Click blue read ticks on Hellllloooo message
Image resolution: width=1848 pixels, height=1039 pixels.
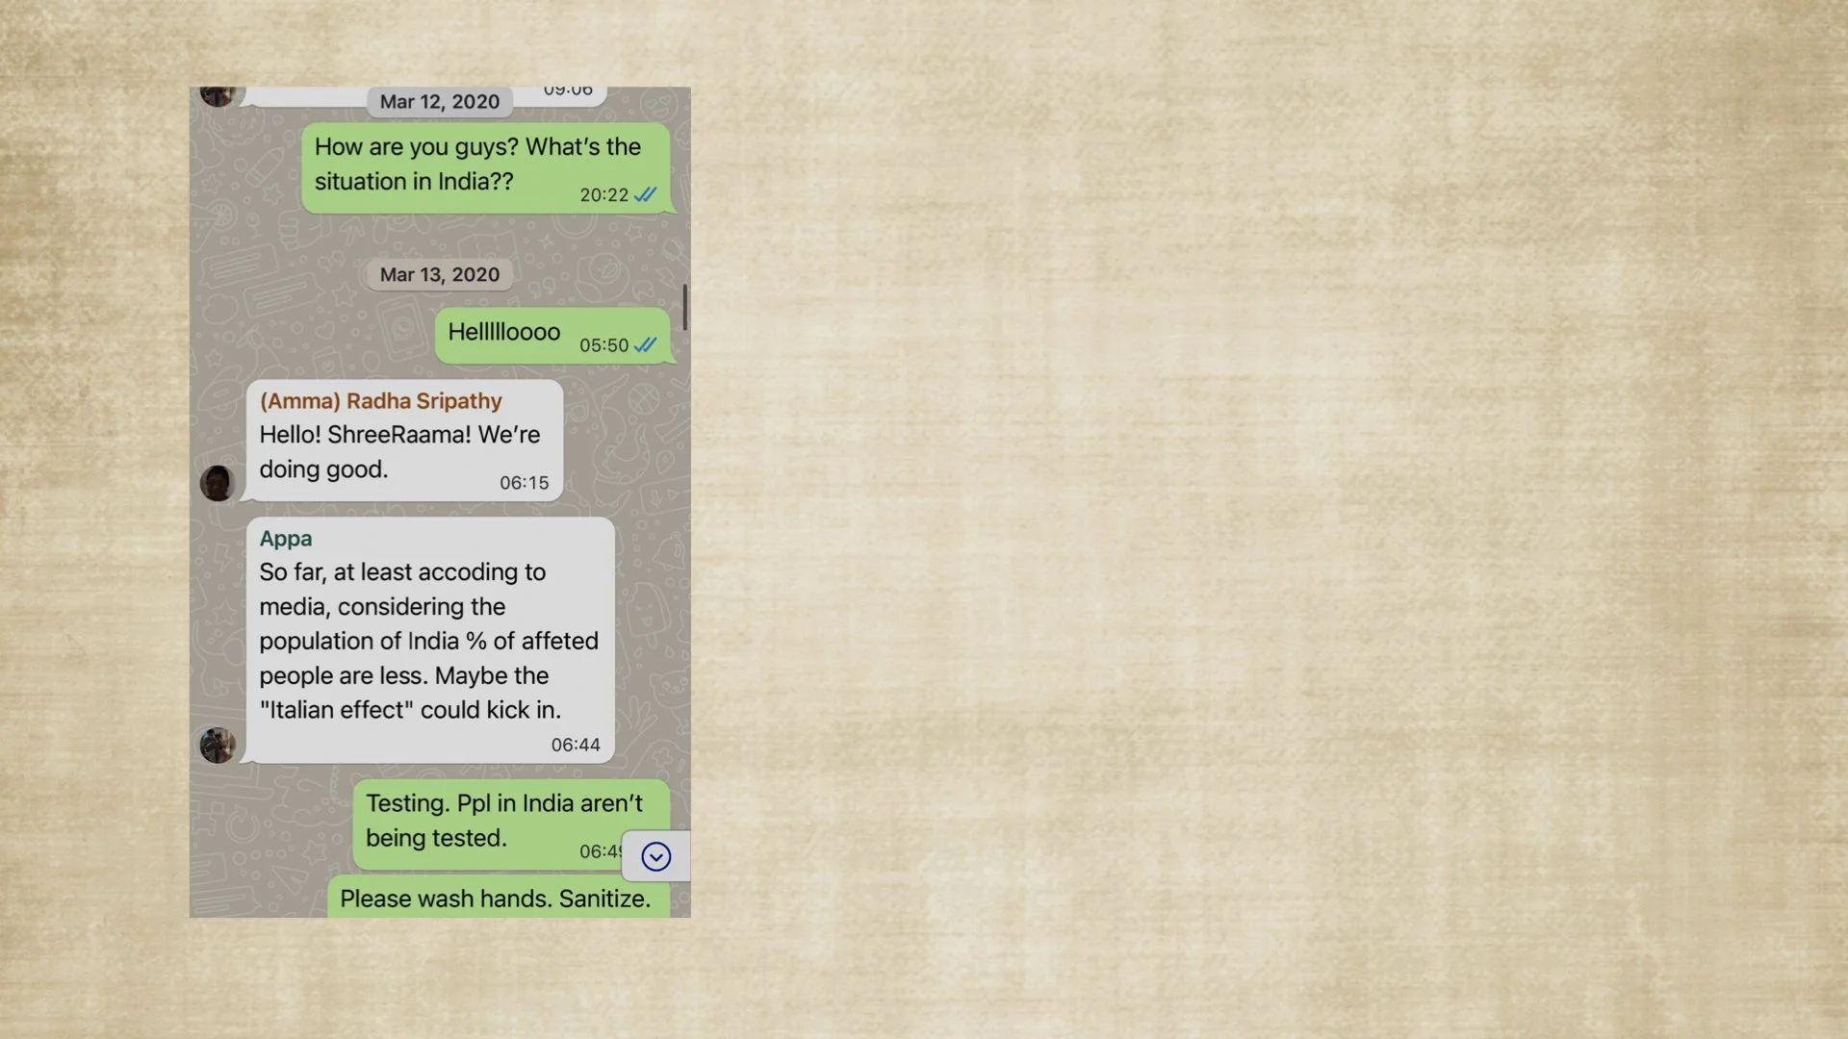646,344
